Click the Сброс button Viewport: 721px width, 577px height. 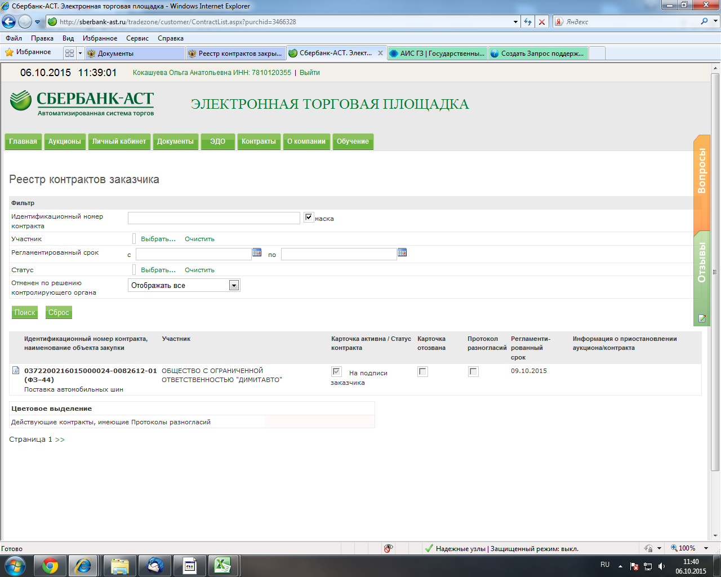[x=59, y=312]
